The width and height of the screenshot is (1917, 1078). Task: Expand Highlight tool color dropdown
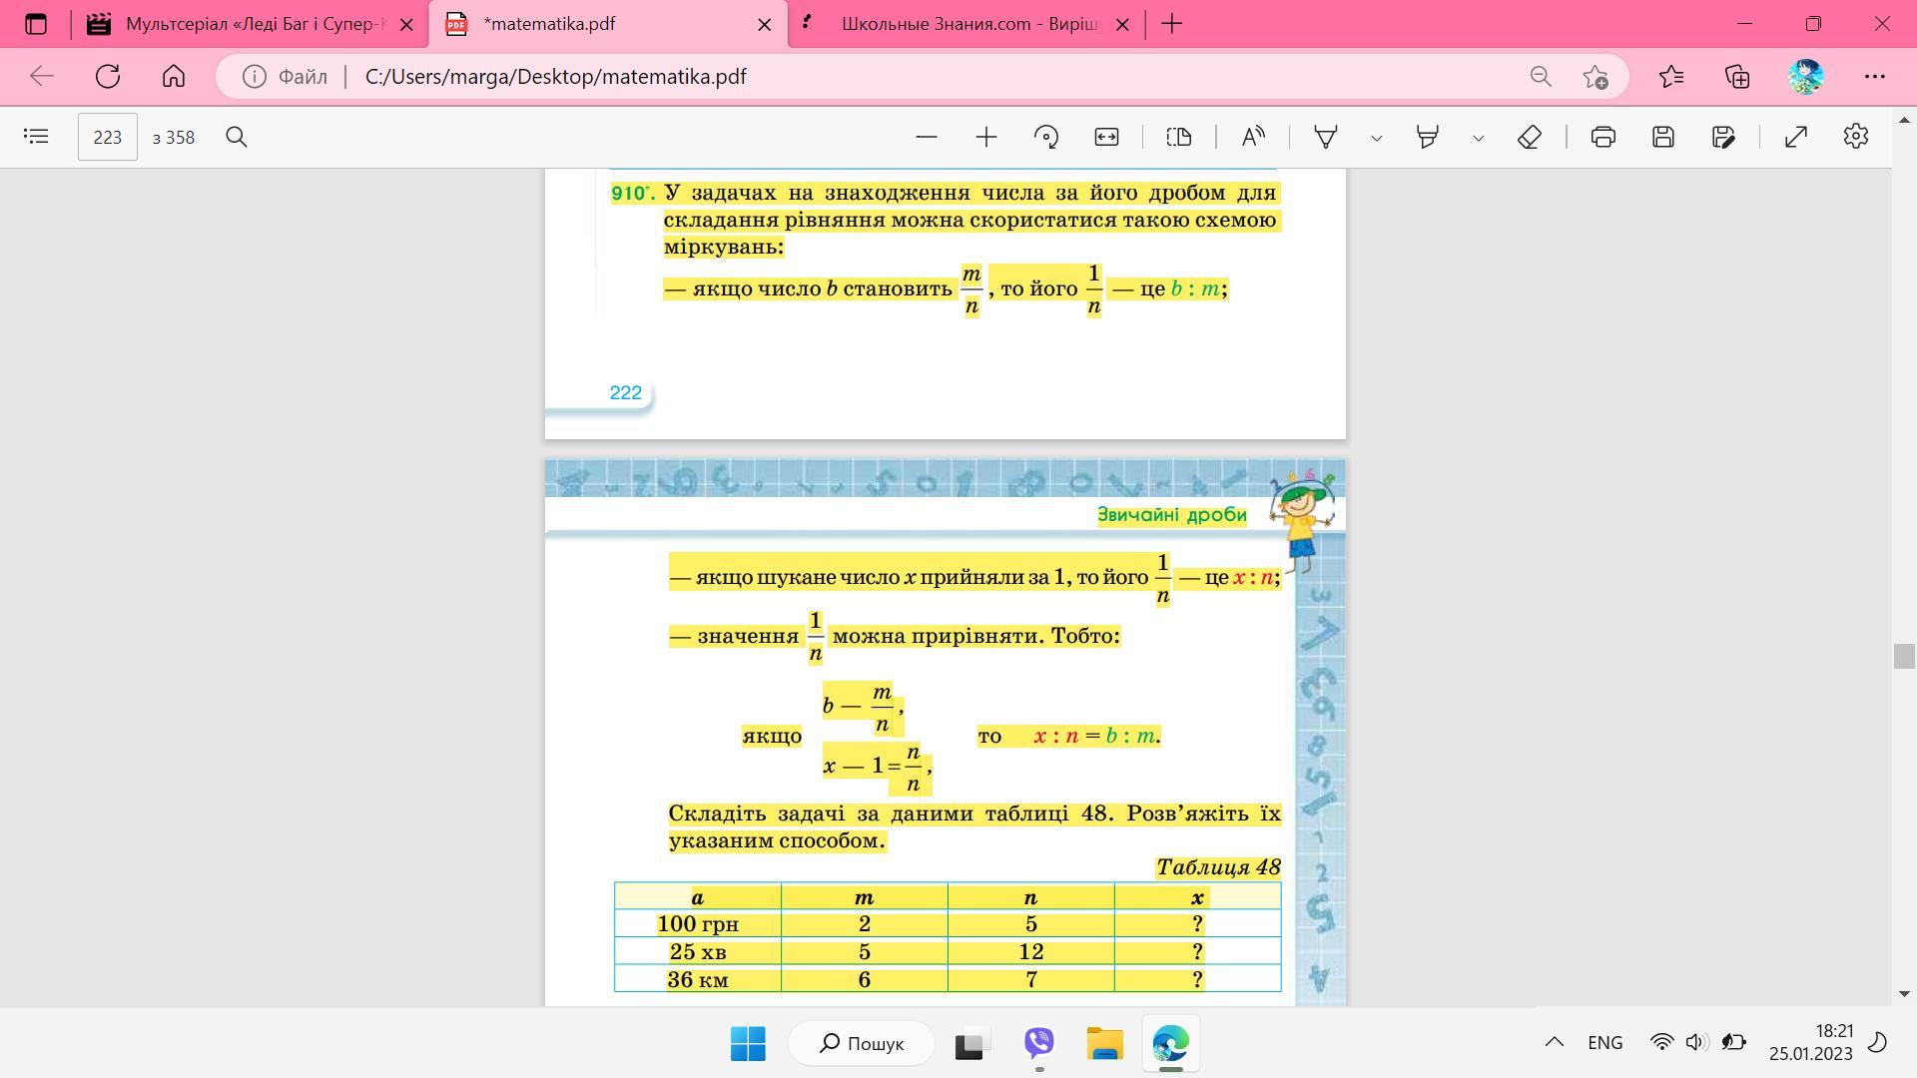tap(1479, 138)
